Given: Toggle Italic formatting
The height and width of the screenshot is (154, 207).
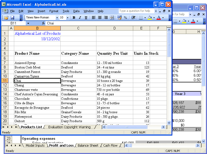Looking at the screenshot, I should [x=80, y=18].
